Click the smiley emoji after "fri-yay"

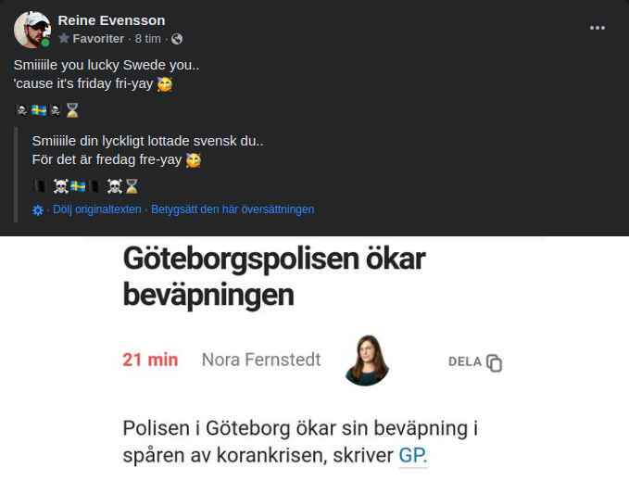[x=166, y=84]
